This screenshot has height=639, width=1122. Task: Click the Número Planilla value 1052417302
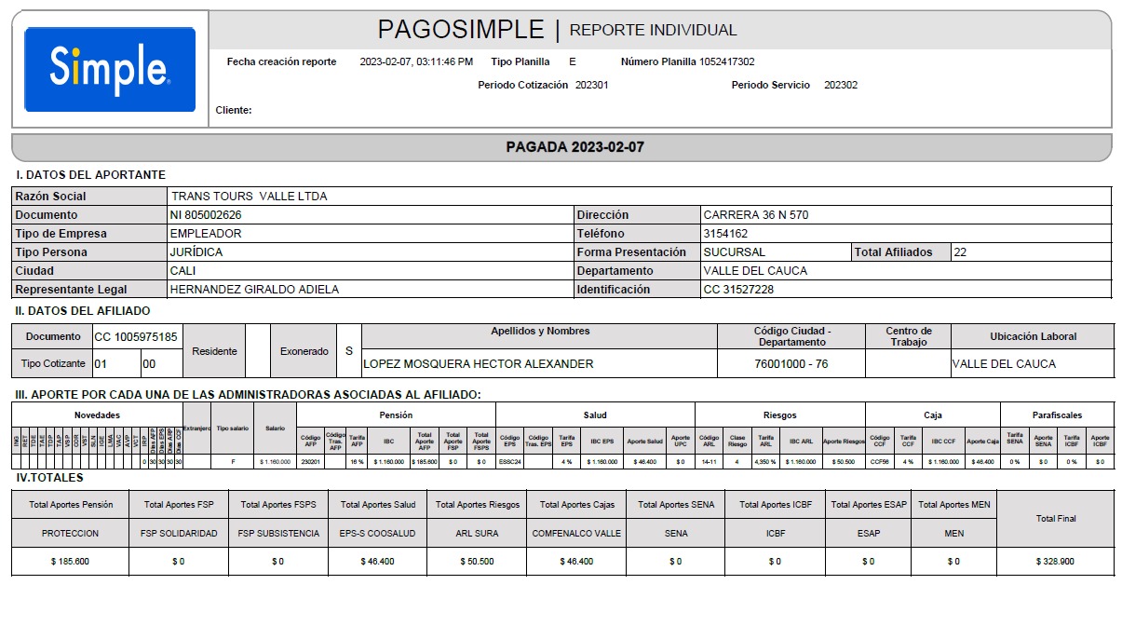pos(726,62)
